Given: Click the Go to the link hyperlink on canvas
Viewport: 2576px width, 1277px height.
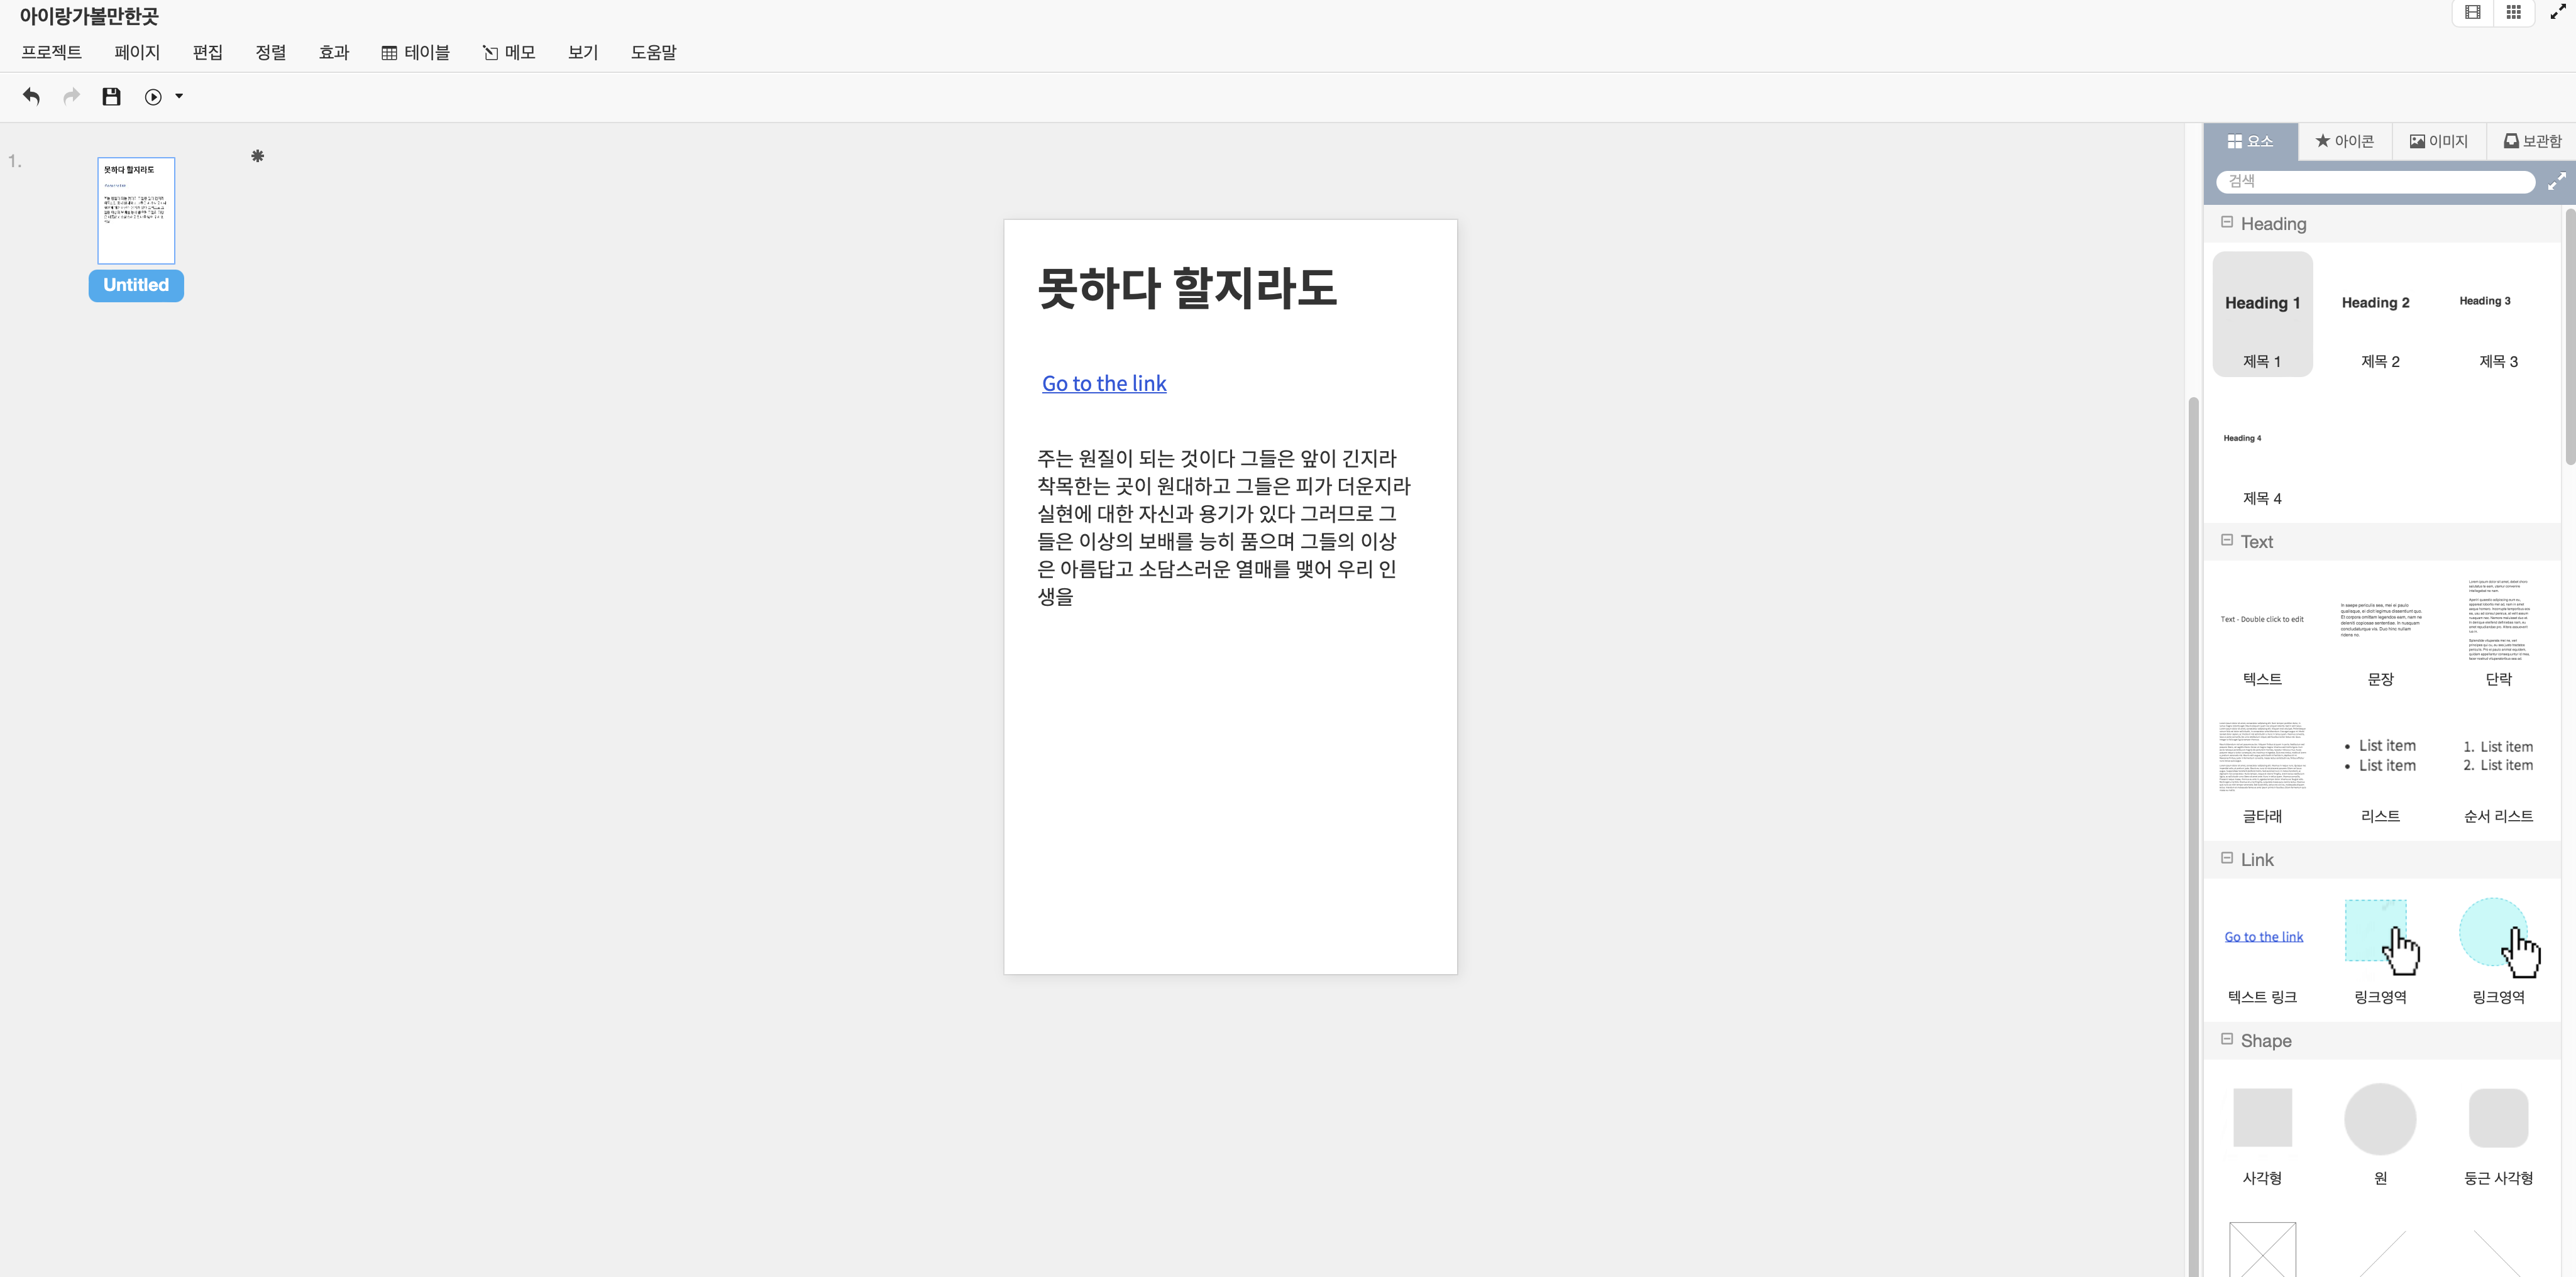Looking at the screenshot, I should pos(1104,383).
